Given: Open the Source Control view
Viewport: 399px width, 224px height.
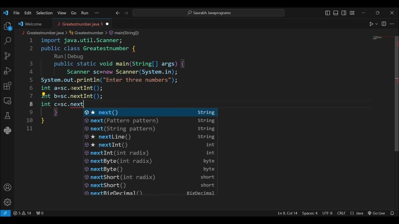Looking at the screenshot, I should point(7,56).
